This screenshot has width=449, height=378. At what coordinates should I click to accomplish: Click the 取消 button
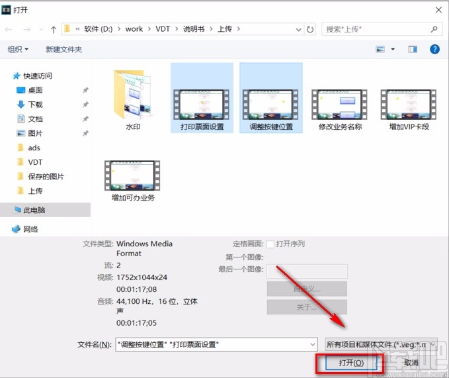[x=411, y=363]
